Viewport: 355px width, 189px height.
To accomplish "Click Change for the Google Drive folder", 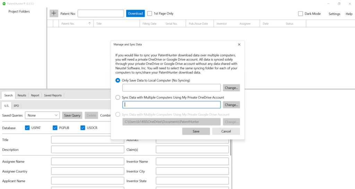I will (x=231, y=122).
